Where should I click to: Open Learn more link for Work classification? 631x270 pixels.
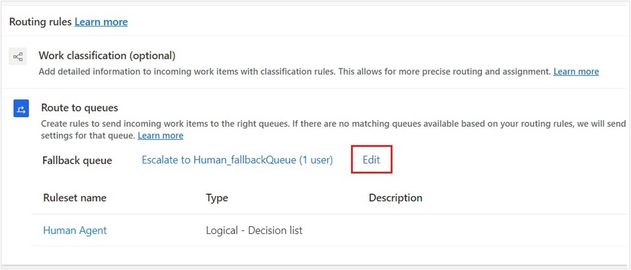pos(576,72)
